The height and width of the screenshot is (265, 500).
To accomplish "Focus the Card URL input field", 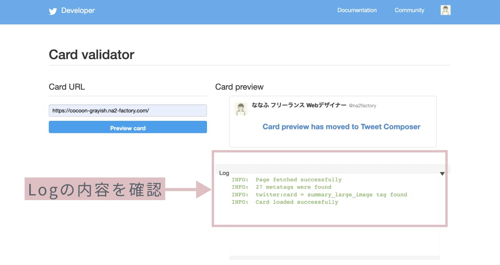I will (128, 111).
